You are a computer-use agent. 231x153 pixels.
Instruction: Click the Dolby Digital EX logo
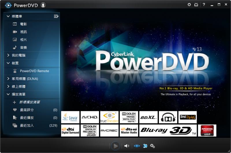(x=90, y=131)
